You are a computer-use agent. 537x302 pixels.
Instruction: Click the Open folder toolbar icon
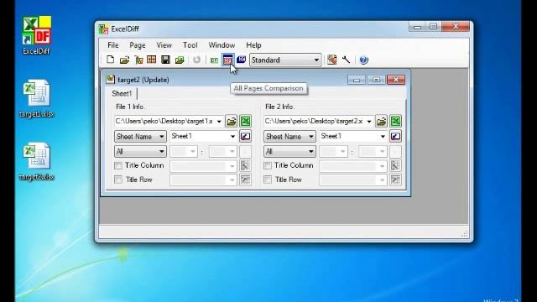point(125,60)
